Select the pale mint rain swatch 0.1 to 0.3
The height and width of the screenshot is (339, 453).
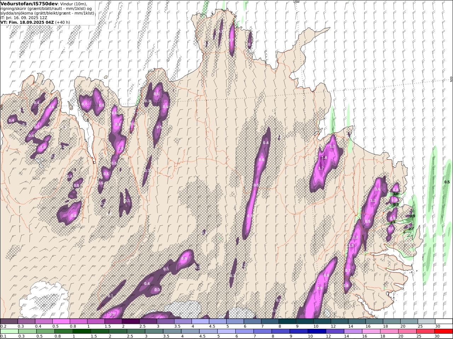[9, 332]
